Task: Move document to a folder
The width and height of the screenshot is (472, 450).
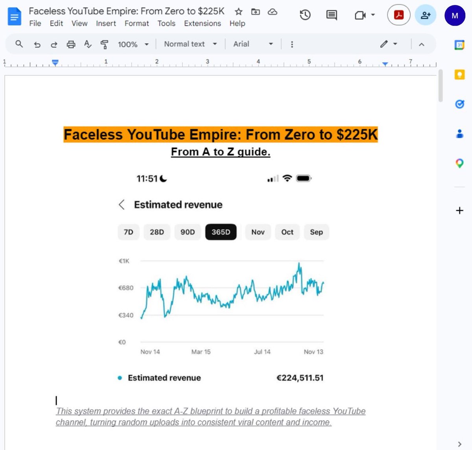Action: (256, 12)
